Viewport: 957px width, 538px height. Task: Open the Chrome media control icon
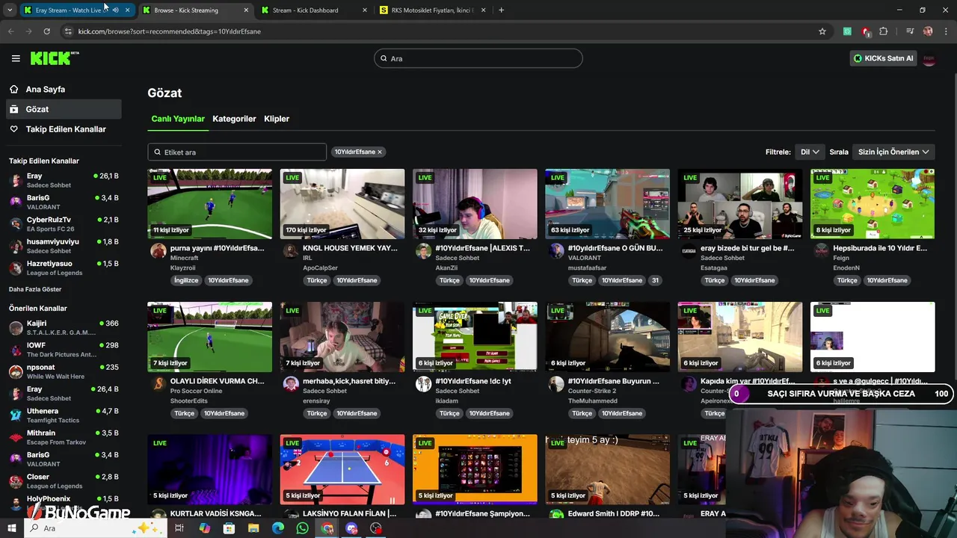point(910,31)
